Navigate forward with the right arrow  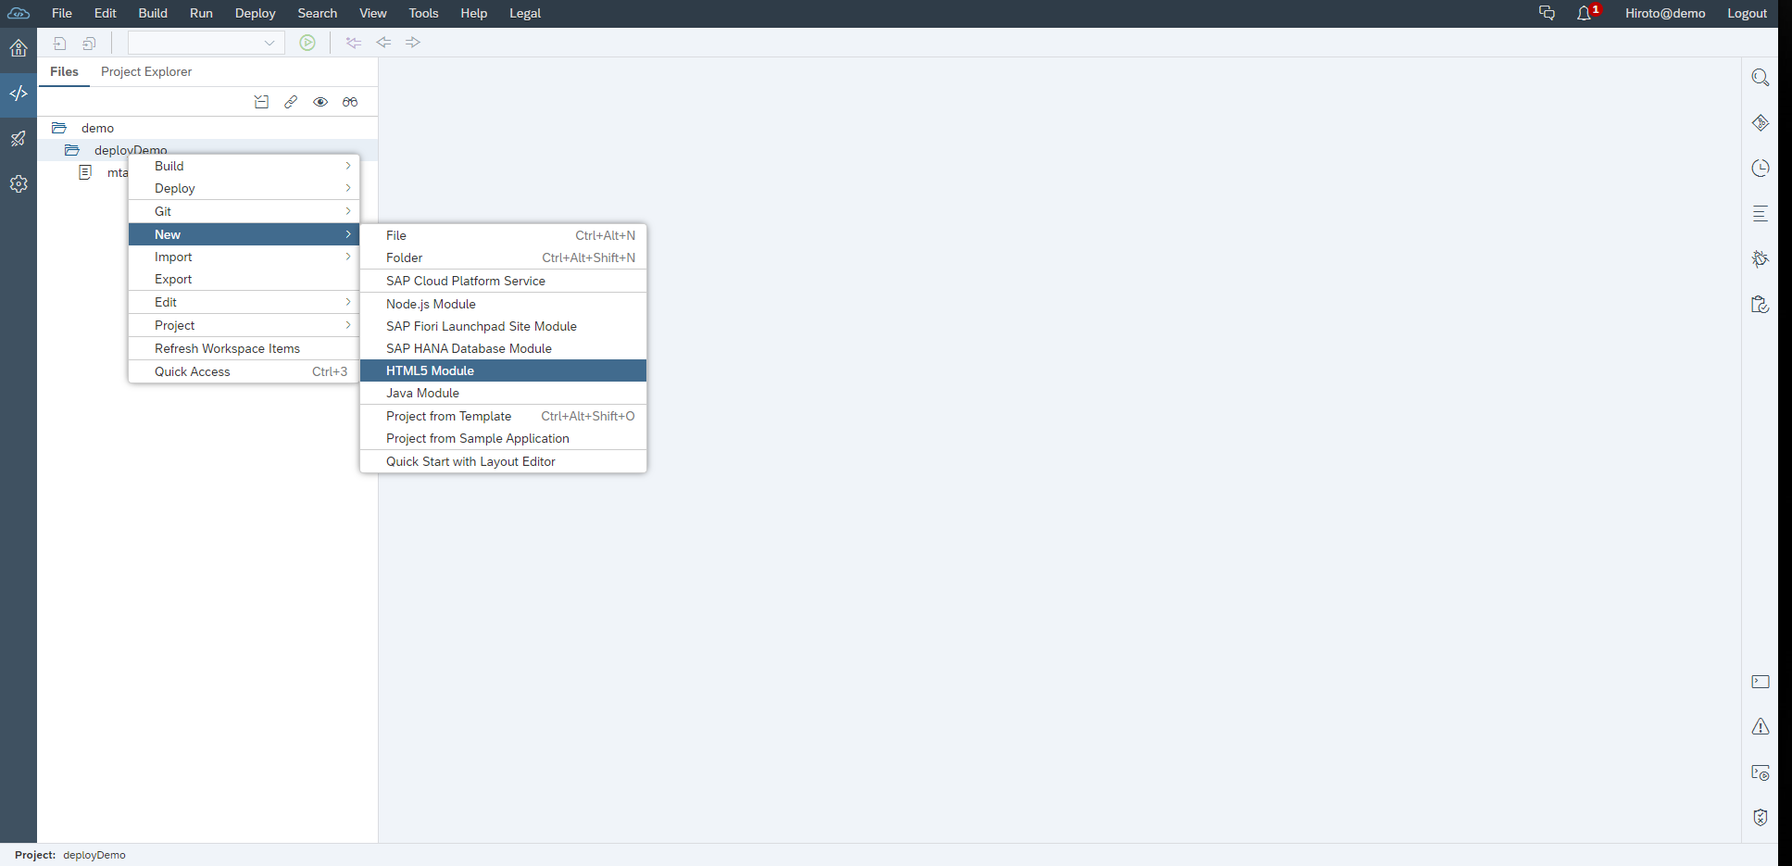413,43
